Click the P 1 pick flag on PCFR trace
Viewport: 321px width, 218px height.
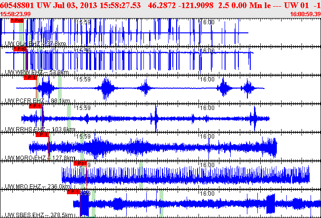30,78
